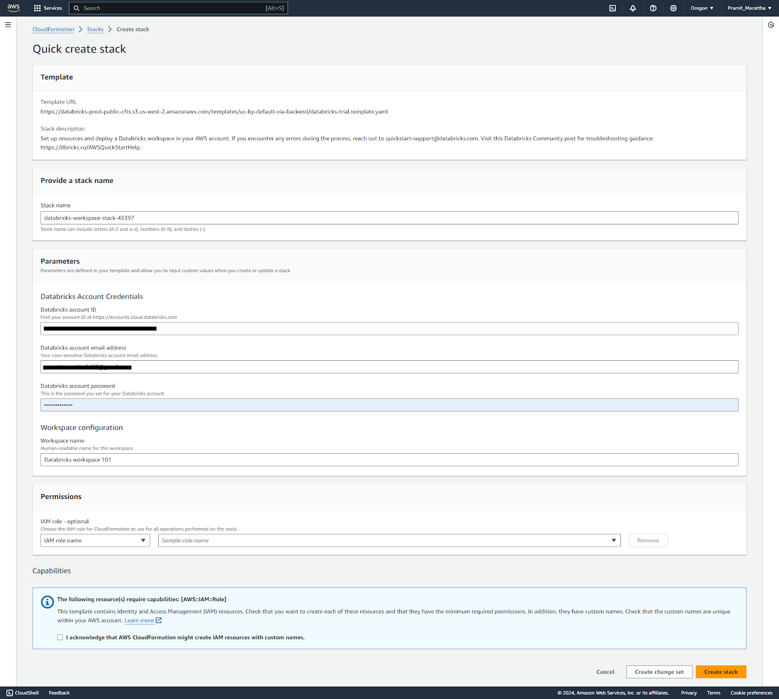The width and height of the screenshot is (779, 699).
Task: Click the capabilities info circle icon
Action: pyautogui.click(x=47, y=602)
